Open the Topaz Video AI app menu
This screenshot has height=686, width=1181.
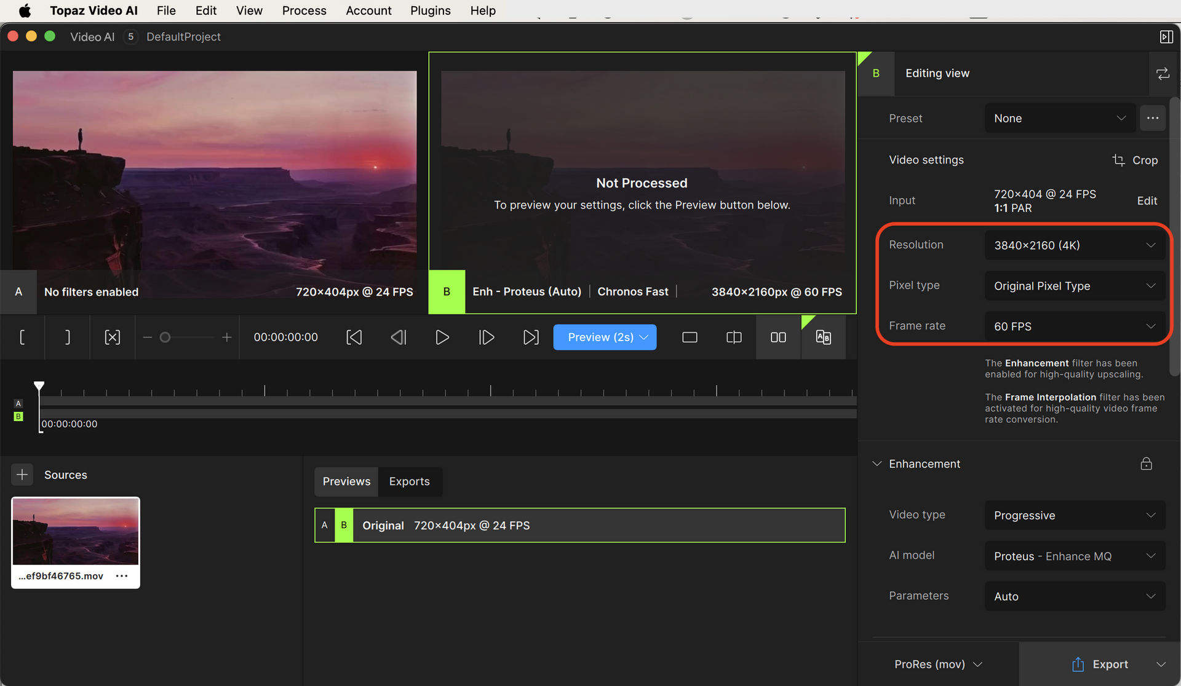click(x=93, y=10)
